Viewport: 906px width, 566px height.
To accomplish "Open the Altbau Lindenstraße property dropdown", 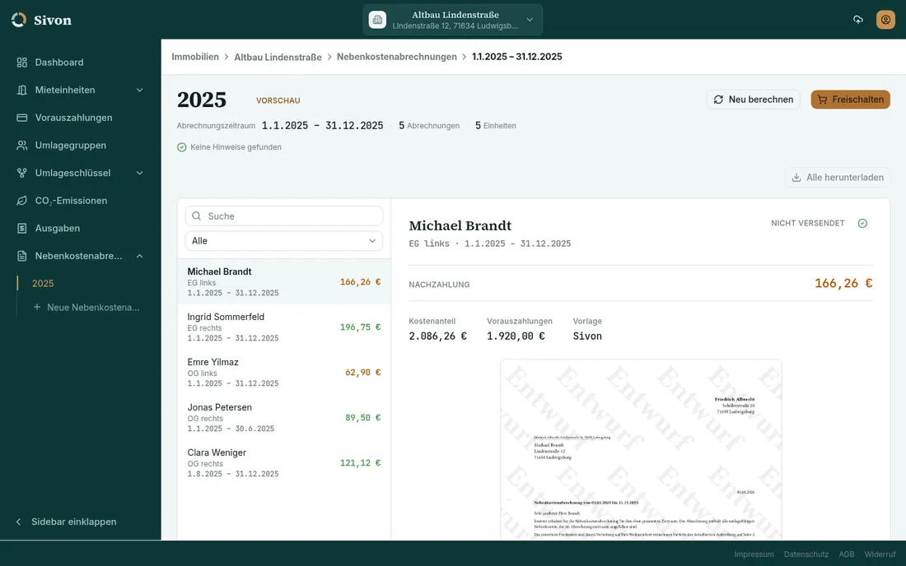I will [x=452, y=20].
